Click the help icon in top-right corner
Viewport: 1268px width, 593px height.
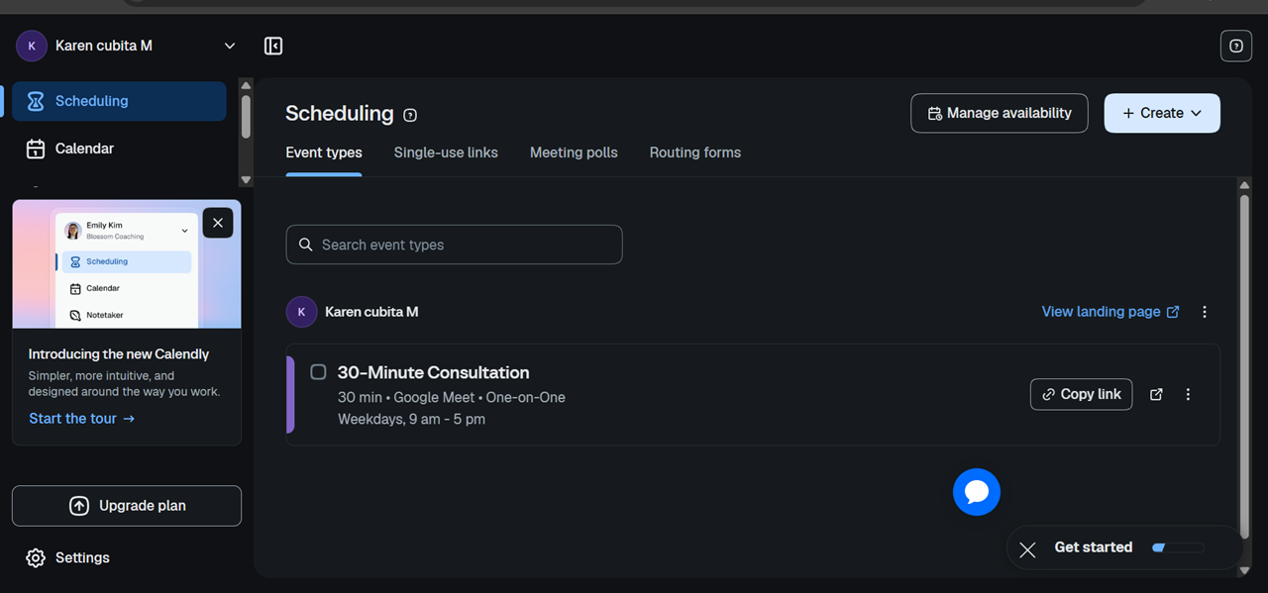coord(1236,46)
